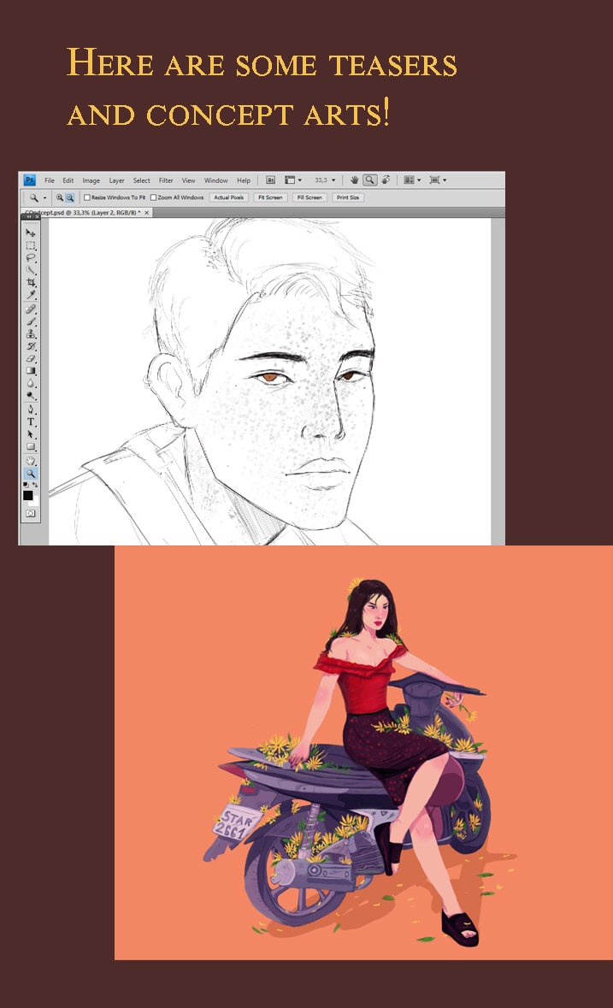The width and height of the screenshot is (613, 1008).
Task: Enable Resize Windows To Fit checkbox
Action: point(87,197)
